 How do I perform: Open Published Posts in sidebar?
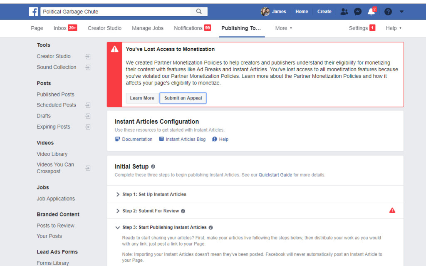pyautogui.click(x=55, y=94)
